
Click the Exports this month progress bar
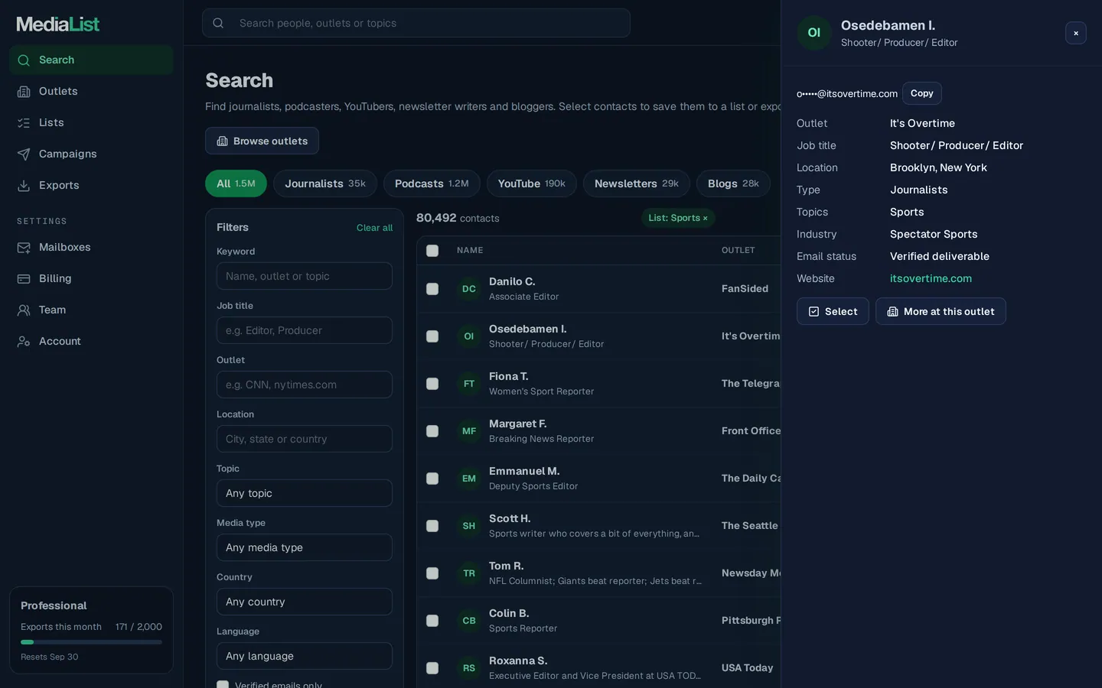point(91,642)
